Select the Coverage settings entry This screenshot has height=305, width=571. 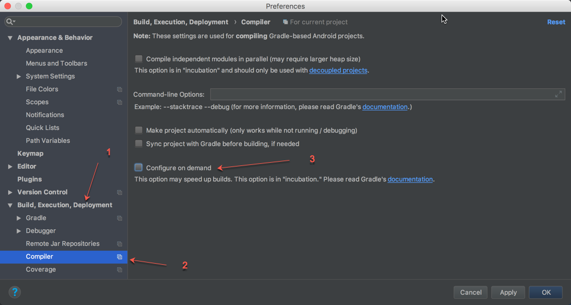click(41, 270)
